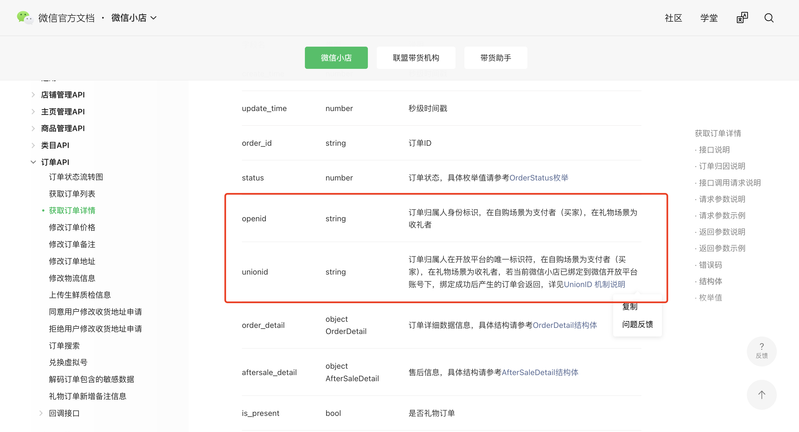
Task: Click the WeChat logo icon
Action: 24,18
